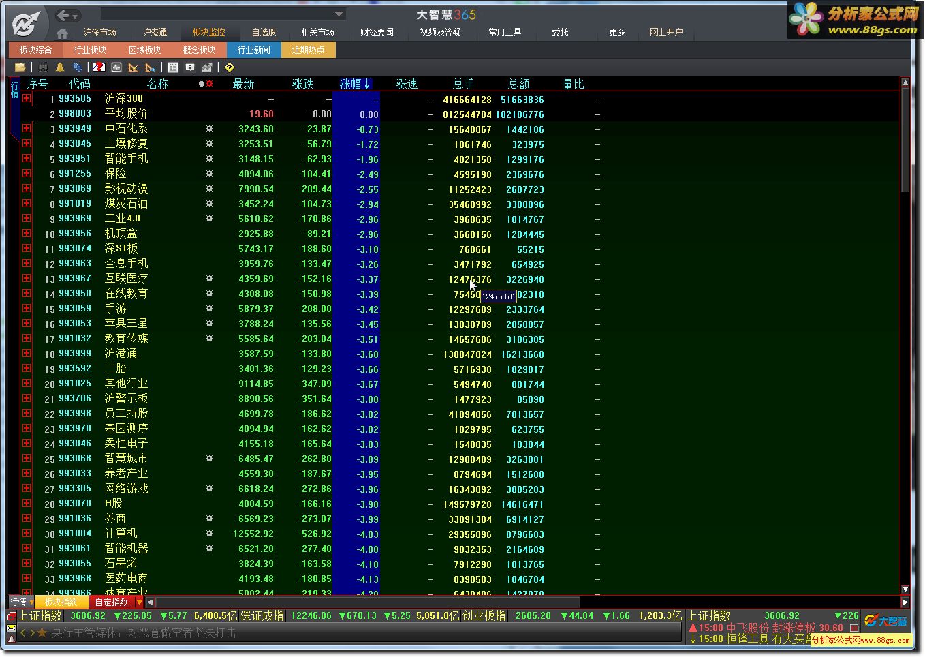
Task: Click the 网上开户 link
Action: click(x=665, y=32)
